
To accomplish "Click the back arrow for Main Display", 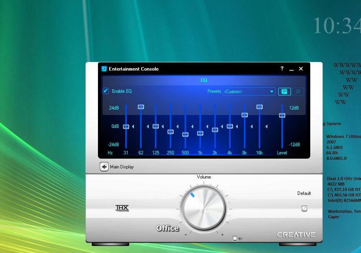I will [104, 167].
